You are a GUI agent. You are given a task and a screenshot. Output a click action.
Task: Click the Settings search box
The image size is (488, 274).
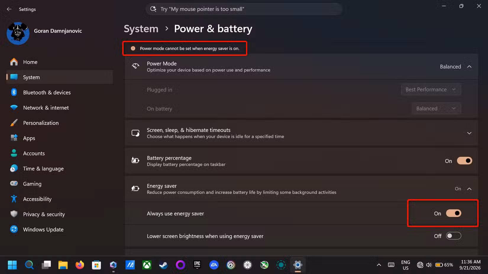point(244,9)
